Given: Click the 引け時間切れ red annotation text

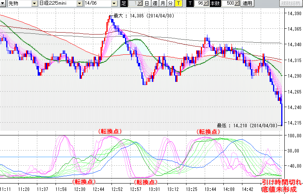Looking at the screenshot, I should point(280,182).
